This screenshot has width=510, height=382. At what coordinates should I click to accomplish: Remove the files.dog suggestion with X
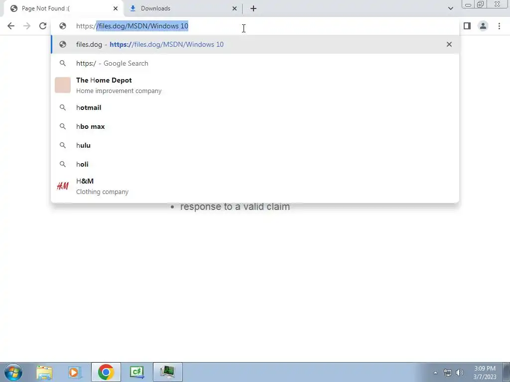coord(449,44)
